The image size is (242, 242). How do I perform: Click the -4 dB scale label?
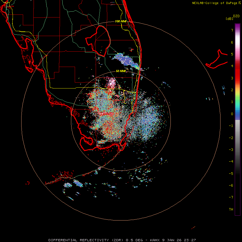click(x=231, y=161)
